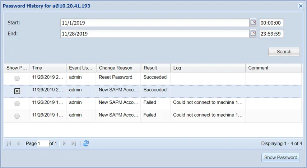Sort by the Comment column header
307x168 pixels.
coord(274,68)
